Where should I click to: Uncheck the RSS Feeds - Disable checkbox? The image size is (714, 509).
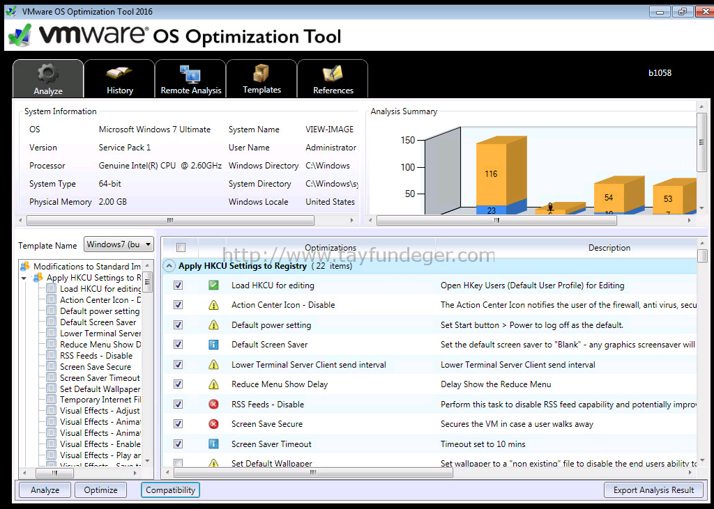178,404
